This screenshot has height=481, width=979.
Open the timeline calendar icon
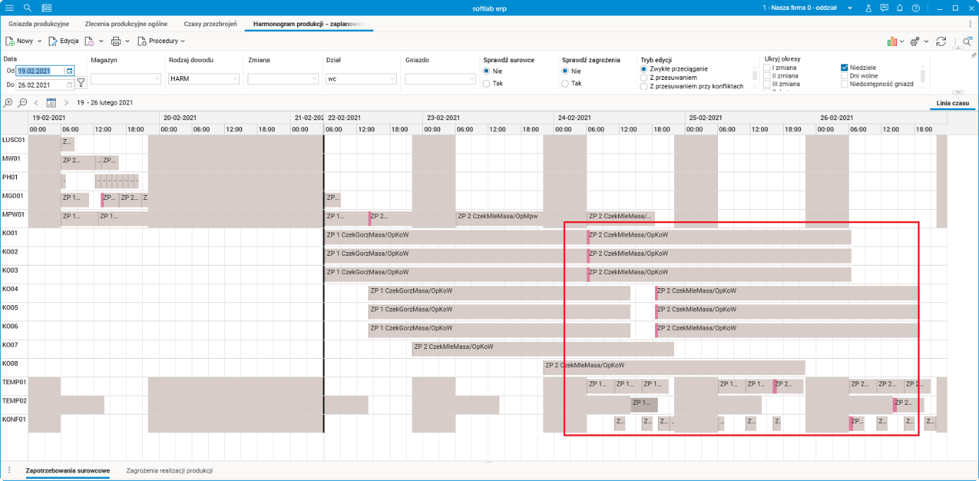point(51,102)
